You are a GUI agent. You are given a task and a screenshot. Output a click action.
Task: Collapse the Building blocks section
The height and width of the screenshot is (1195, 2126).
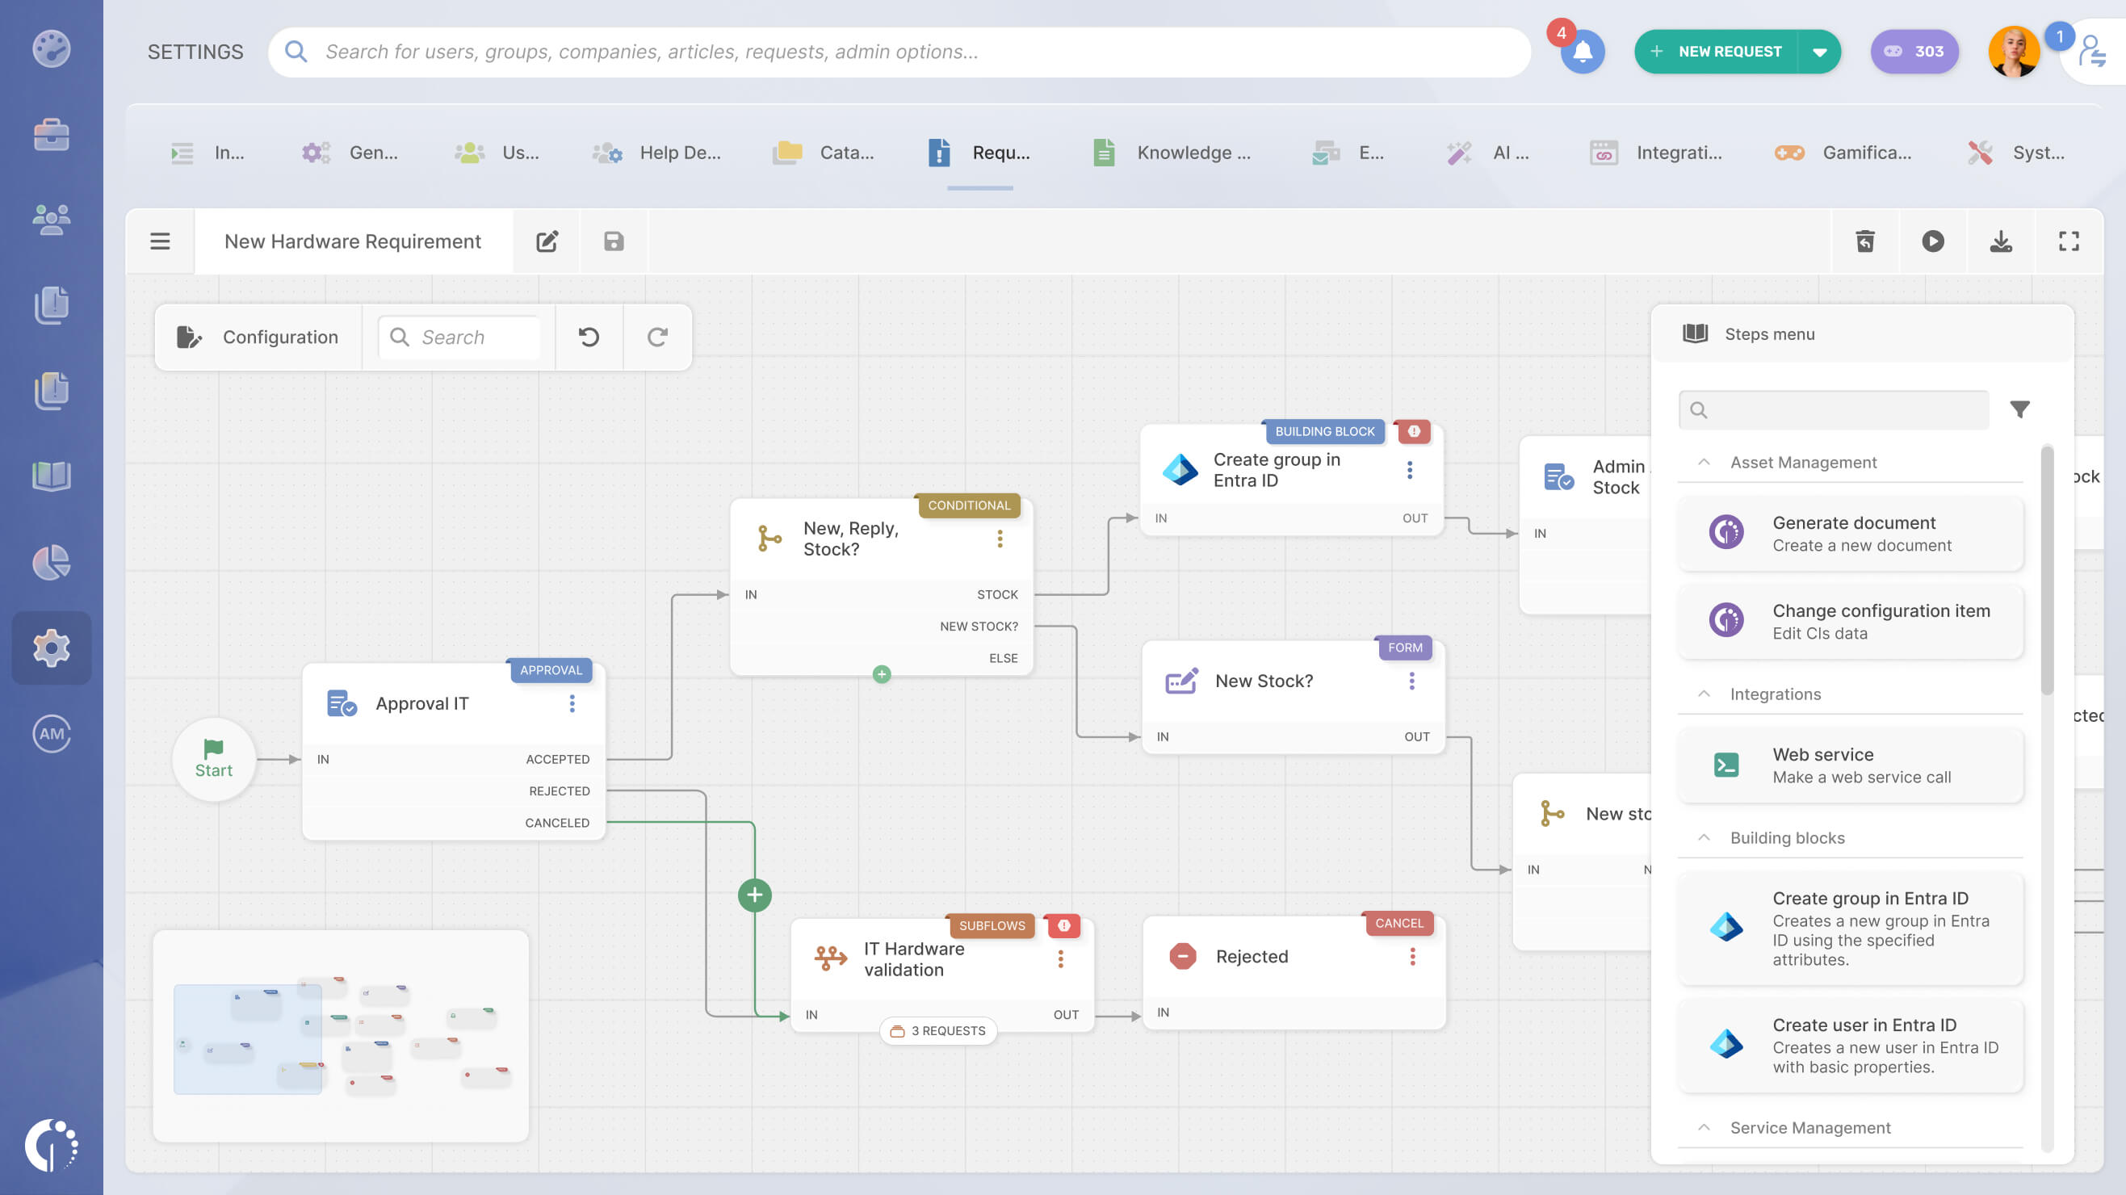point(1704,836)
